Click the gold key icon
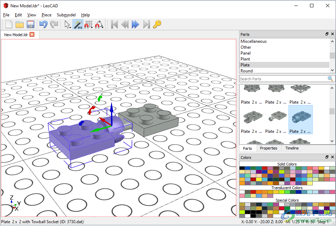Screen dimensions: 336x226 157,24
